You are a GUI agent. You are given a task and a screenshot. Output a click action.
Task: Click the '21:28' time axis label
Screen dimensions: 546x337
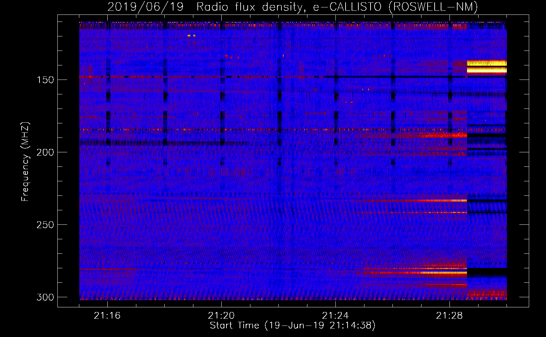click(449, 316)
